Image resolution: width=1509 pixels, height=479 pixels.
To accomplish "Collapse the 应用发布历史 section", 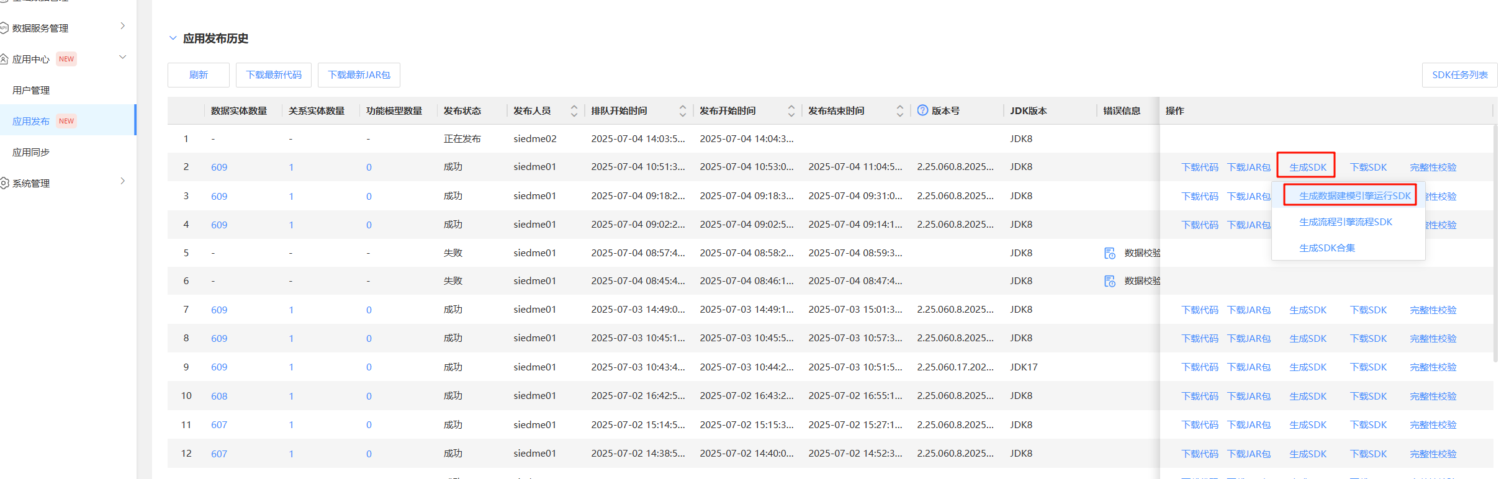I will click(x=173, y=38).
